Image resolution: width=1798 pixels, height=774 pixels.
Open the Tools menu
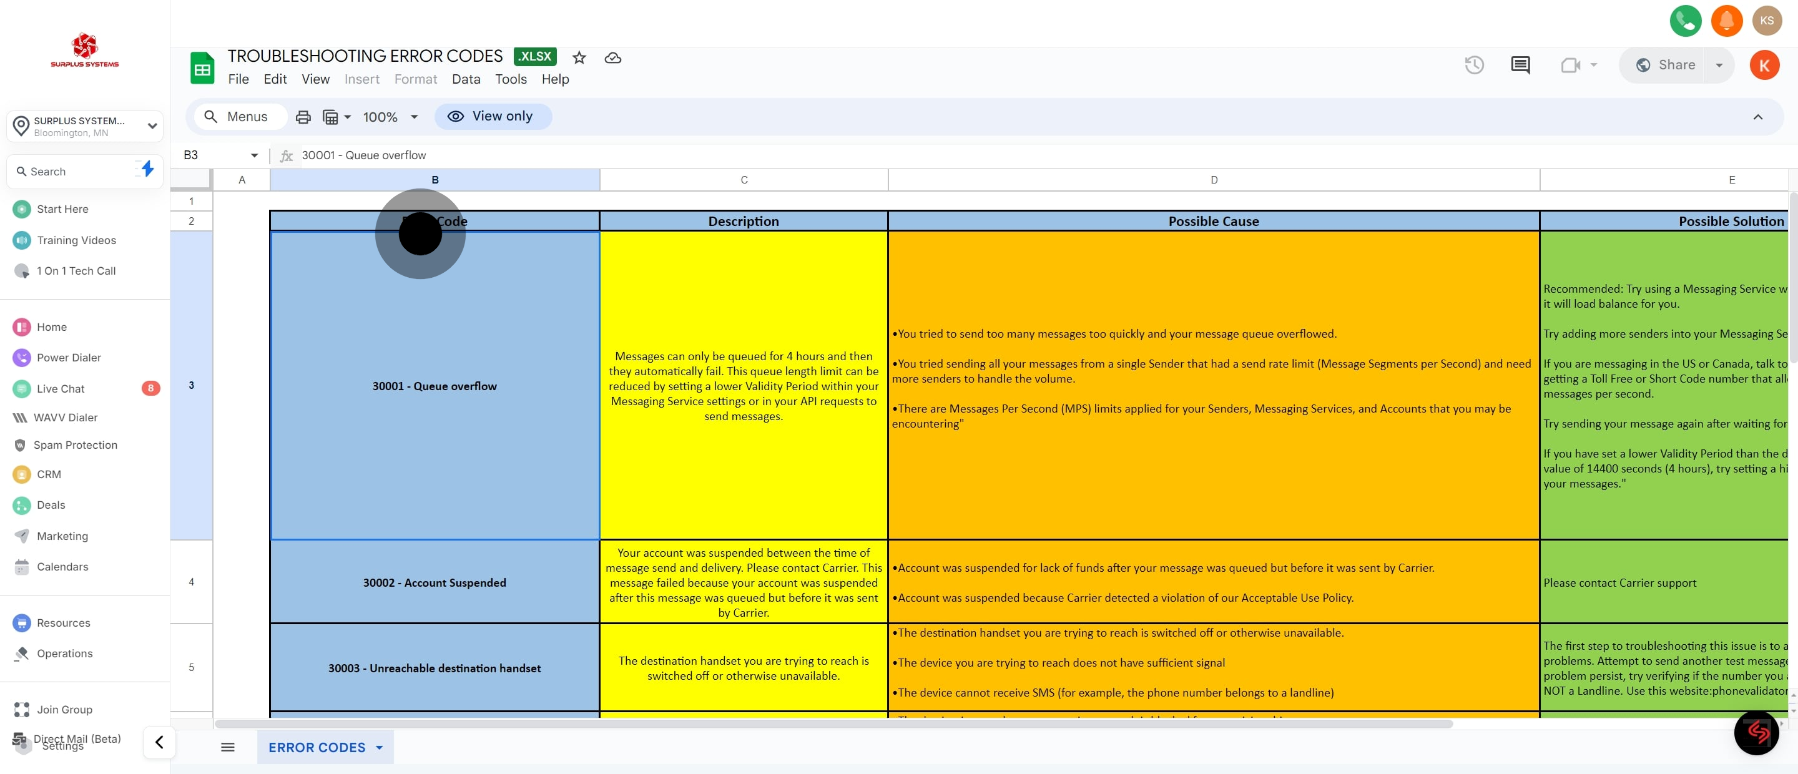(510, 79)
